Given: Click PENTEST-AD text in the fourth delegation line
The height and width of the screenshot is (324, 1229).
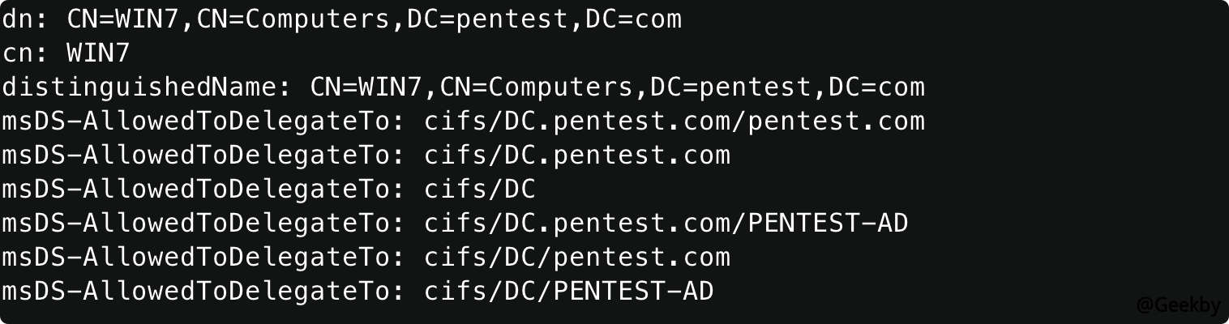Looking at the screenshot, I should 829,223.
